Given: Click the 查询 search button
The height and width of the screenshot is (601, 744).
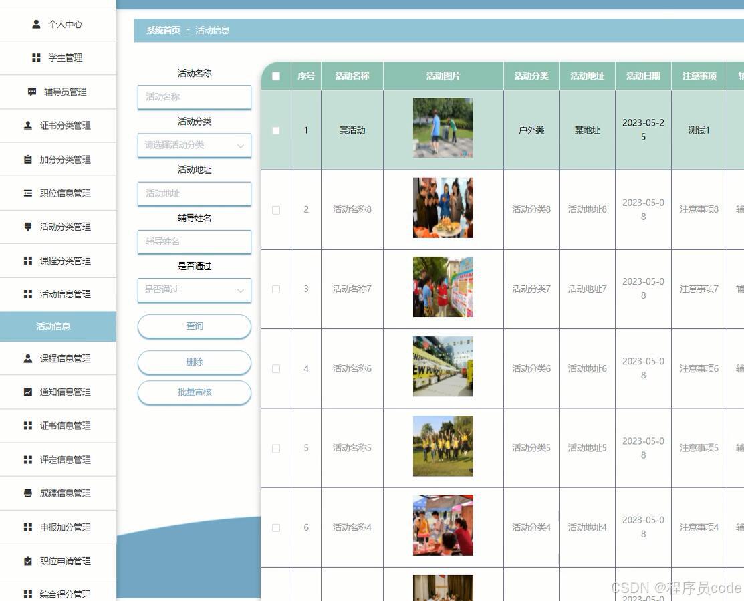Looking at the screenshot, I should click(194, 326).
